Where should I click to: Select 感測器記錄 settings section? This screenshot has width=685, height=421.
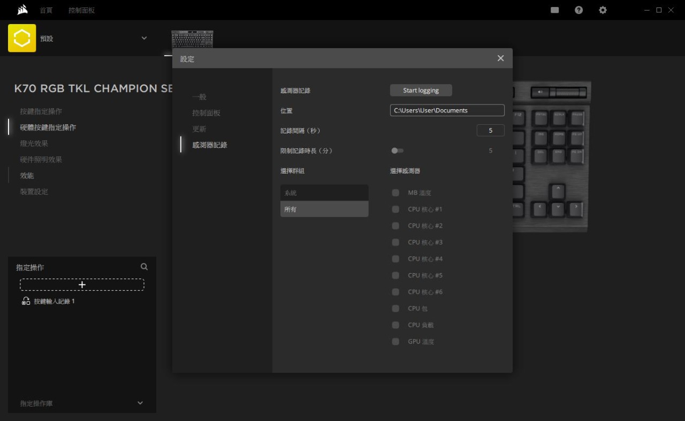tap(210, 145)
